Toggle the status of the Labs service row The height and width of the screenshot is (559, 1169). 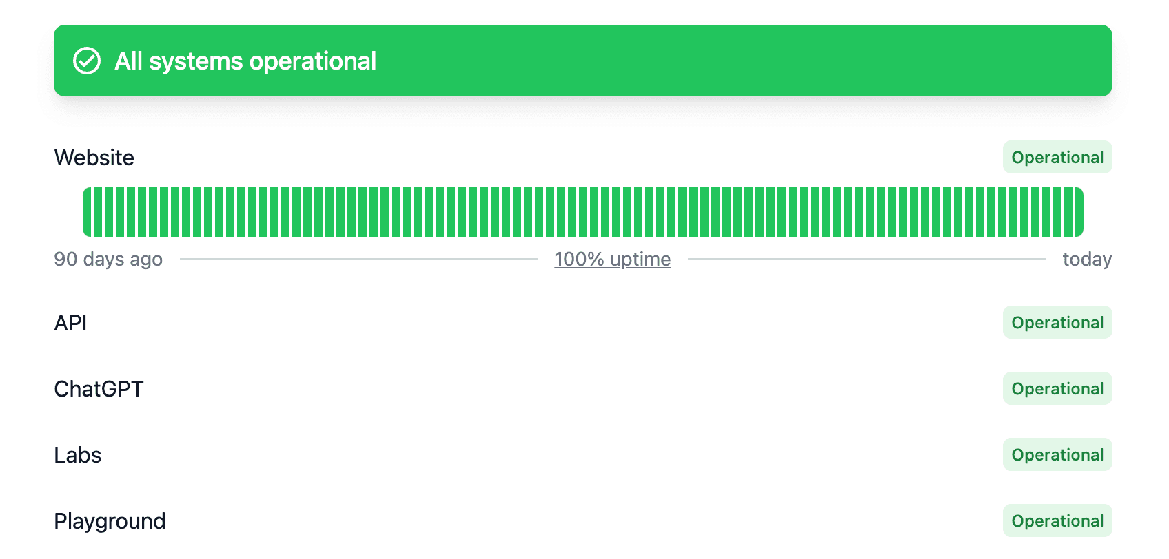pyautogui.click(x=78, y=454)
